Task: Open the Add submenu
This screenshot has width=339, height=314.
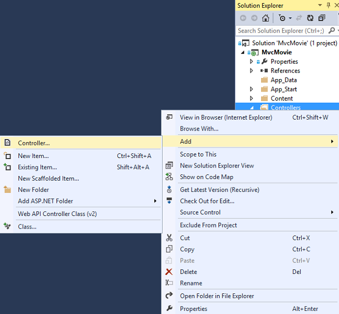Action: tap(250, 142)
